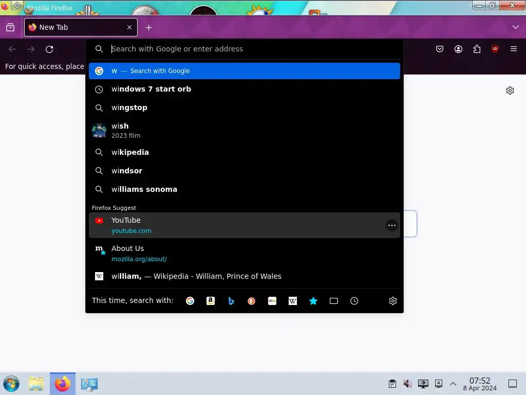Reload the current page
The height and width of the screenshot is (395, 526).
pyautogui.click(x=49, y=49)
